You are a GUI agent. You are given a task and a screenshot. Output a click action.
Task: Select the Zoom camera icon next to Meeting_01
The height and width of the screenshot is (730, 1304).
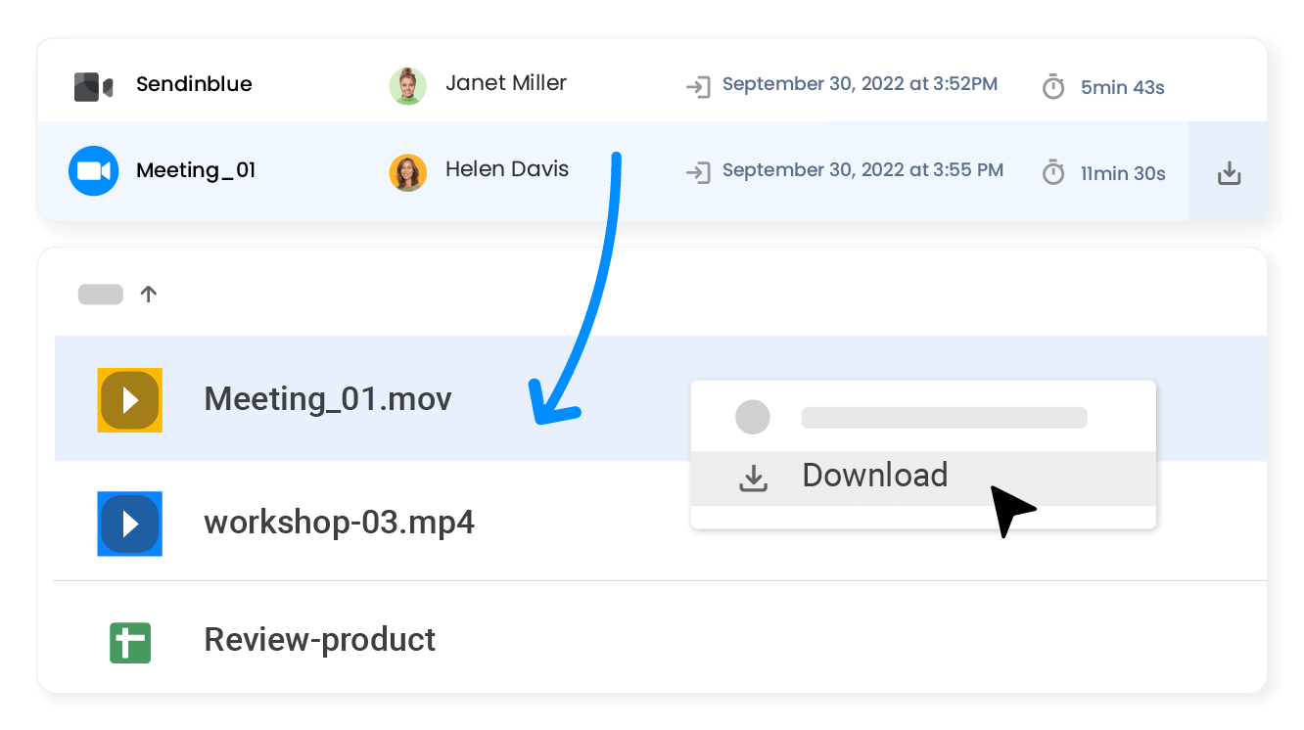pos(93,170)
